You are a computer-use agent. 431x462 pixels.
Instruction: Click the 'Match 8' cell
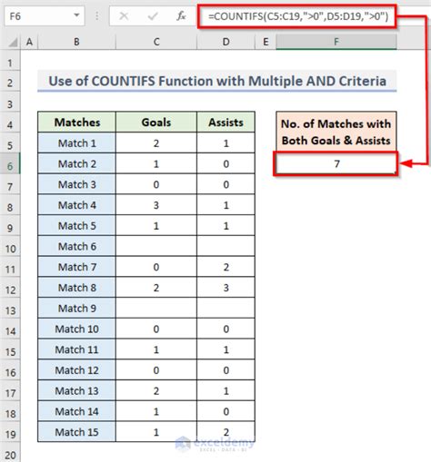coord(76,288)
